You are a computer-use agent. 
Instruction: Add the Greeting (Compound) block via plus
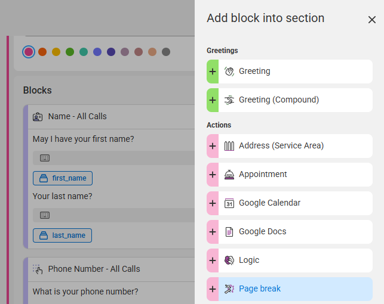click(213, 100)
